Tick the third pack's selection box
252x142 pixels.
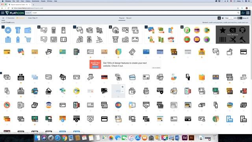(x=74, y=27)
